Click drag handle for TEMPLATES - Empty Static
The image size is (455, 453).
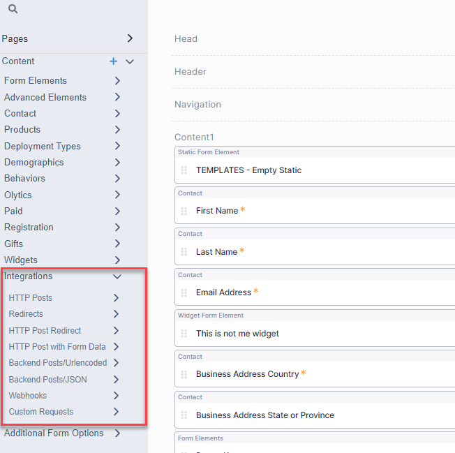[184, 170]
